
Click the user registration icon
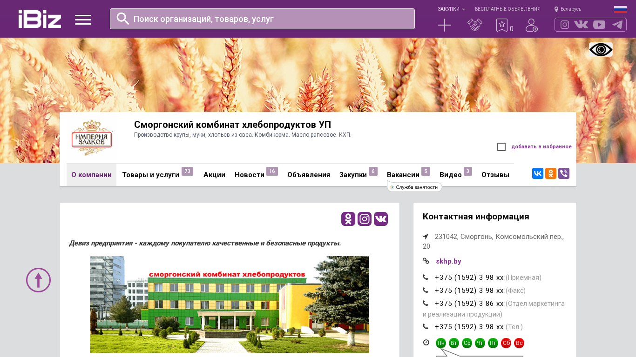coord(532,25)
